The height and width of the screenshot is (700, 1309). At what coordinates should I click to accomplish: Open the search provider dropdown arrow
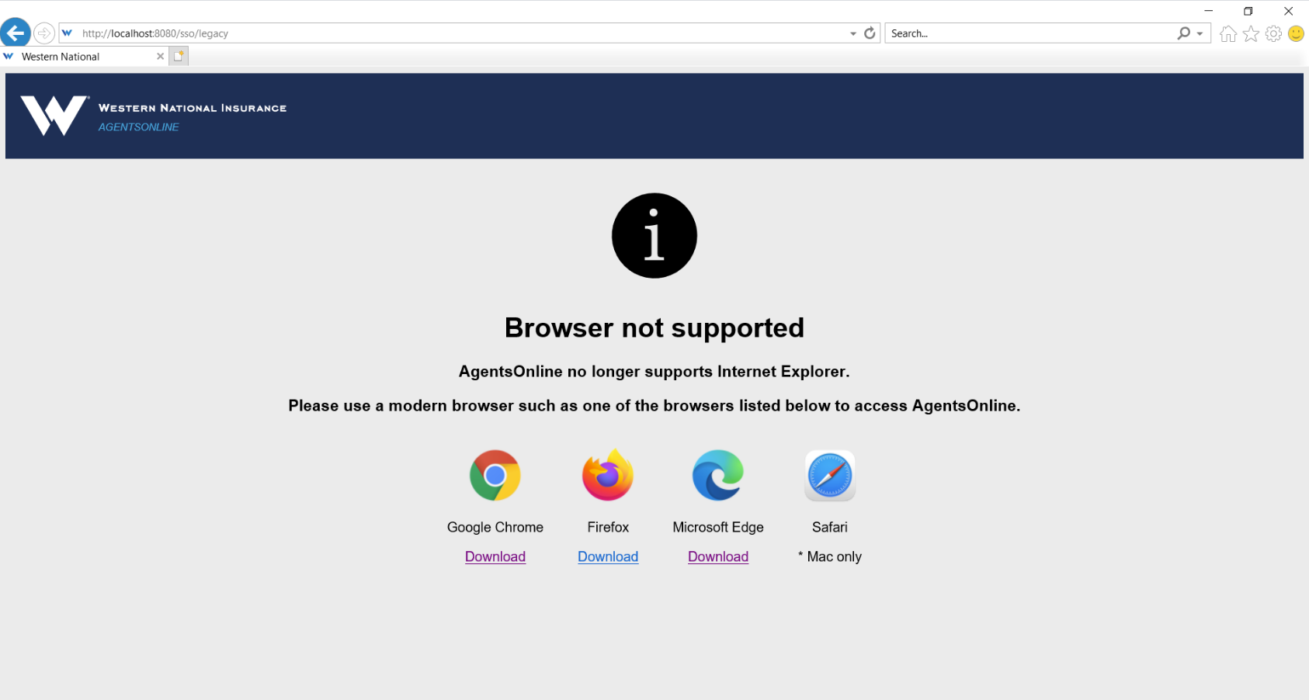point(1200,33)
